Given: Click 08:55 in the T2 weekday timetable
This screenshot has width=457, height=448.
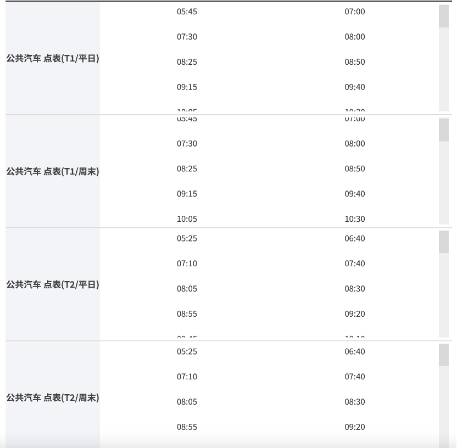Looking at the screenshot, I should 187,313.
